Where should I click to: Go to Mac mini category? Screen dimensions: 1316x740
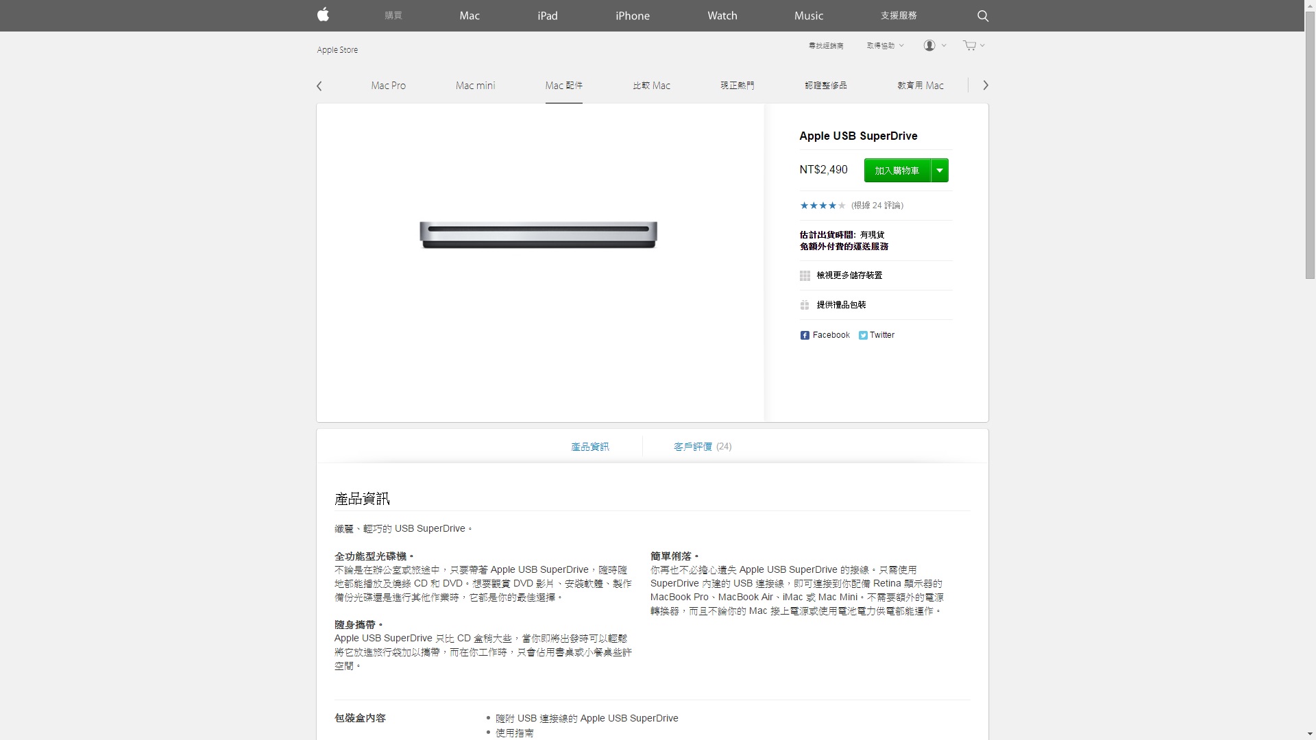[475, 86]
